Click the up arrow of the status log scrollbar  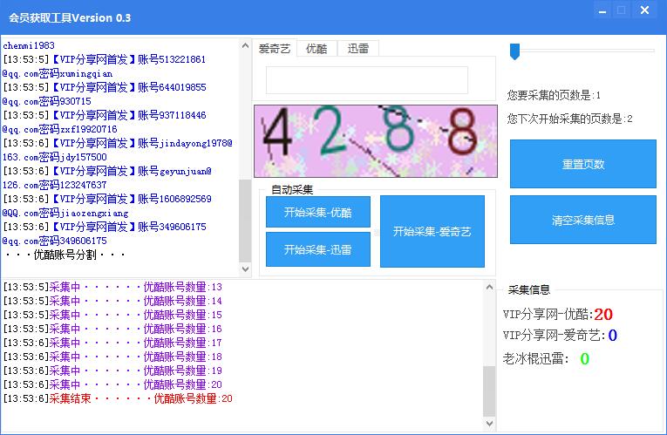click(489, 287)
